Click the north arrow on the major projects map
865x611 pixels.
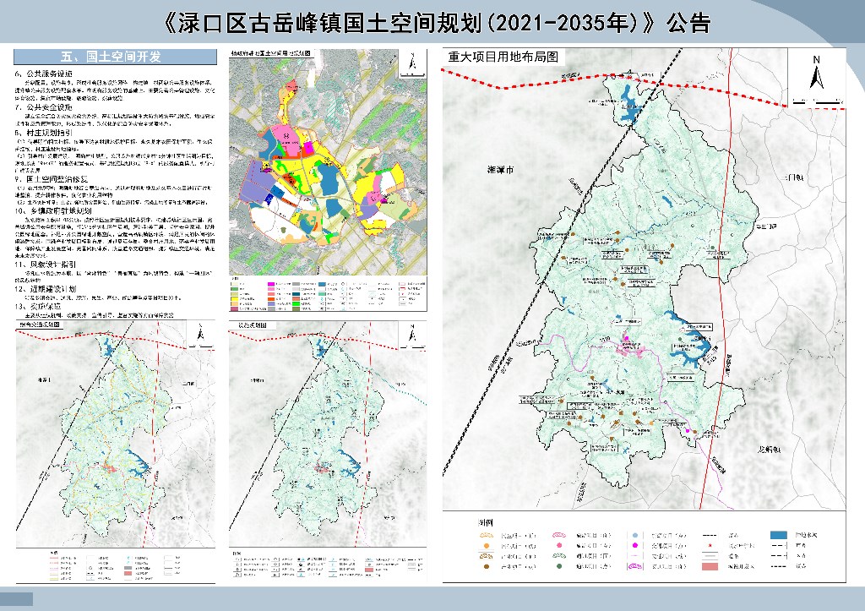[816, 73]
